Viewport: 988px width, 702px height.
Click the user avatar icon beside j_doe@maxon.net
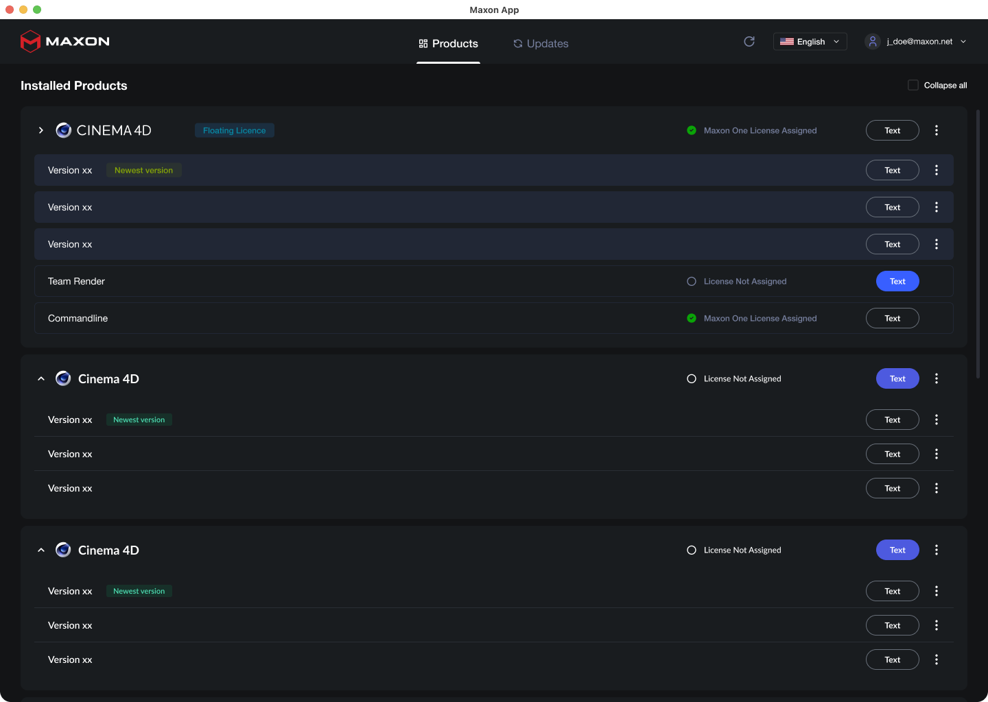[x=872, y=41]
